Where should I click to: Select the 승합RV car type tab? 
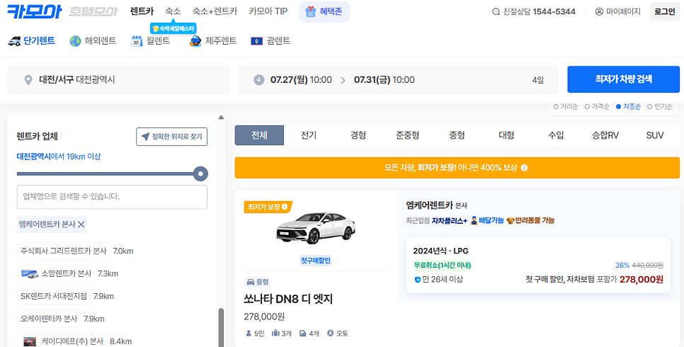point(605,135)
